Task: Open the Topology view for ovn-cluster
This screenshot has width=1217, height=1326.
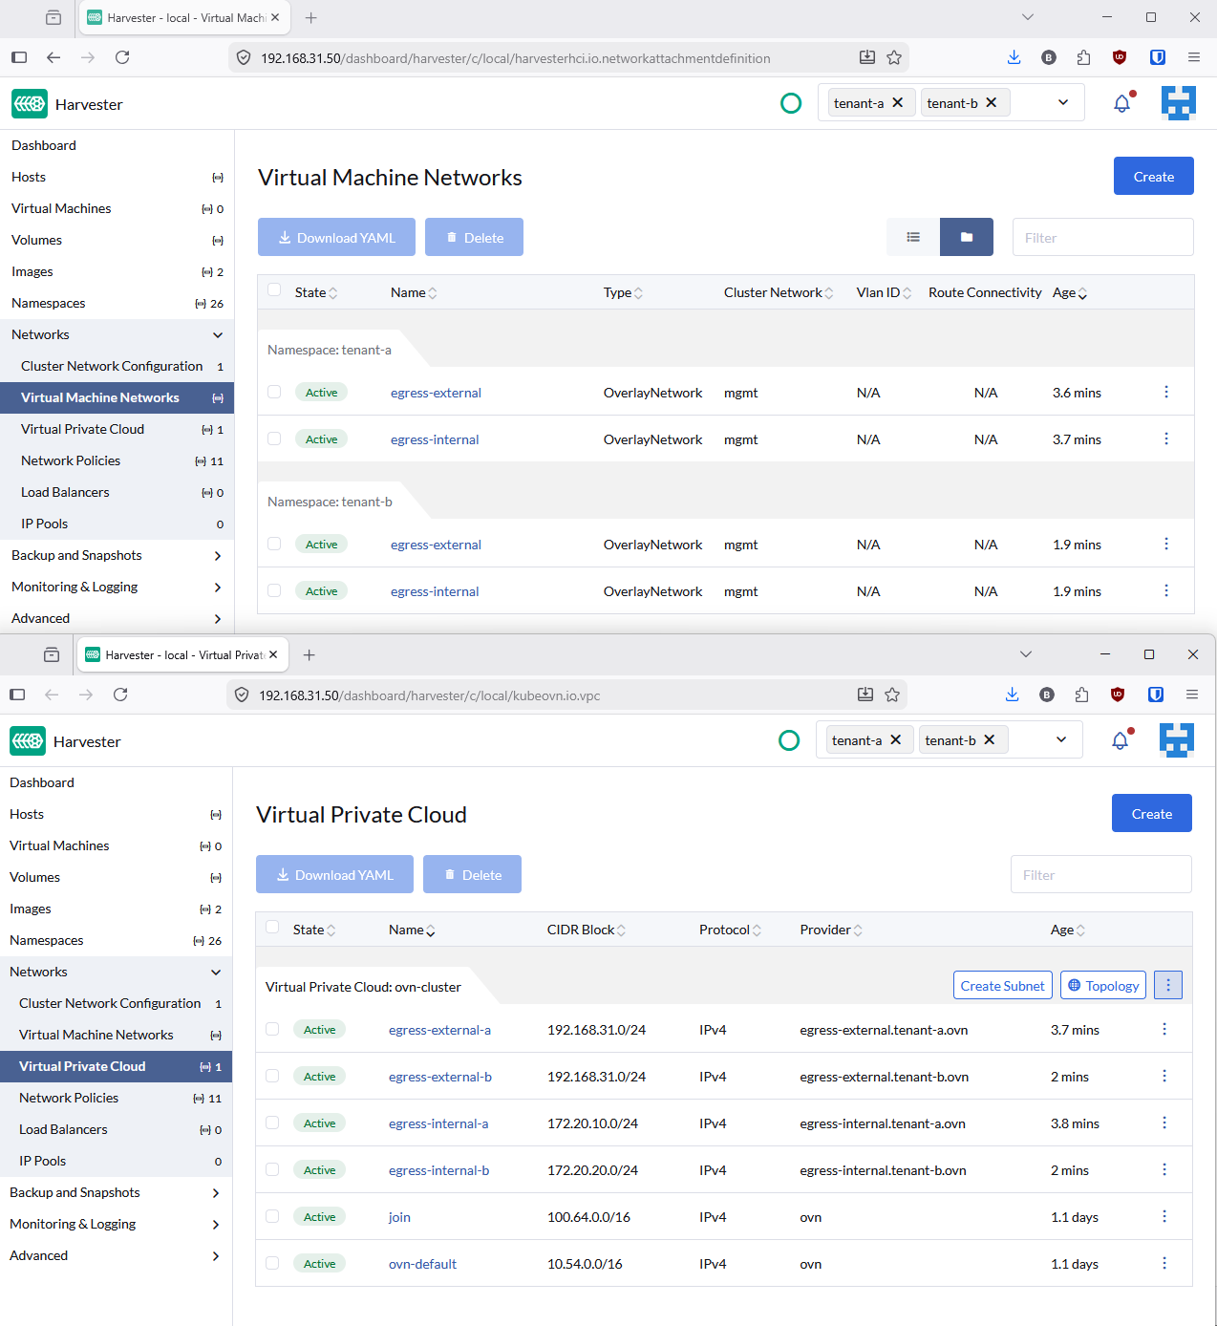Action: [x=1102, y=985]
